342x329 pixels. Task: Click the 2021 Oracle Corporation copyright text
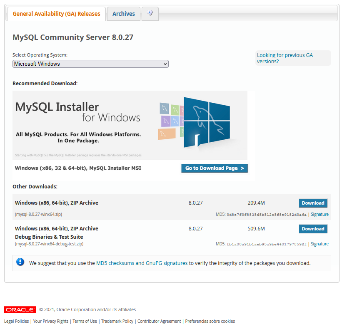(x=87, y=309)
